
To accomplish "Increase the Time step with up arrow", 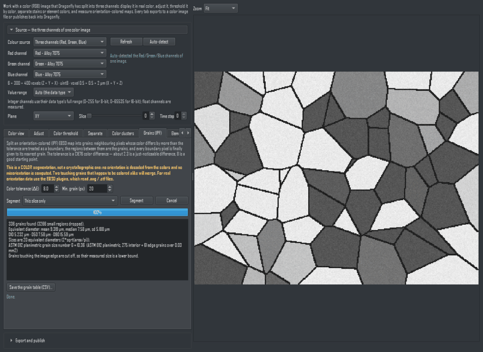I will click(x=184, y=114).
